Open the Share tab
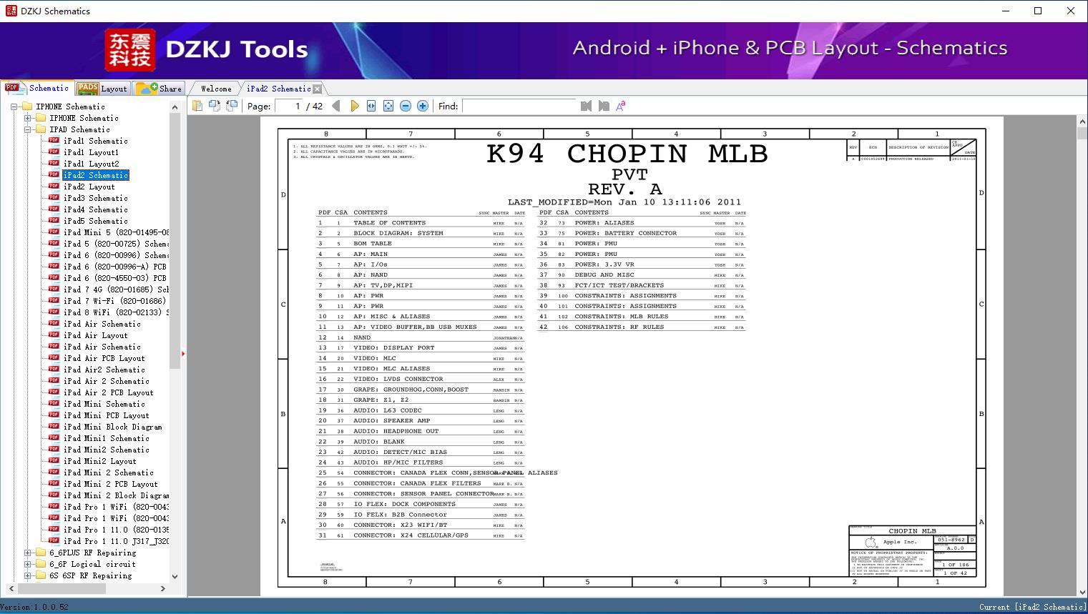Viewport: 1088px width, 614px height. click(159, 89)
